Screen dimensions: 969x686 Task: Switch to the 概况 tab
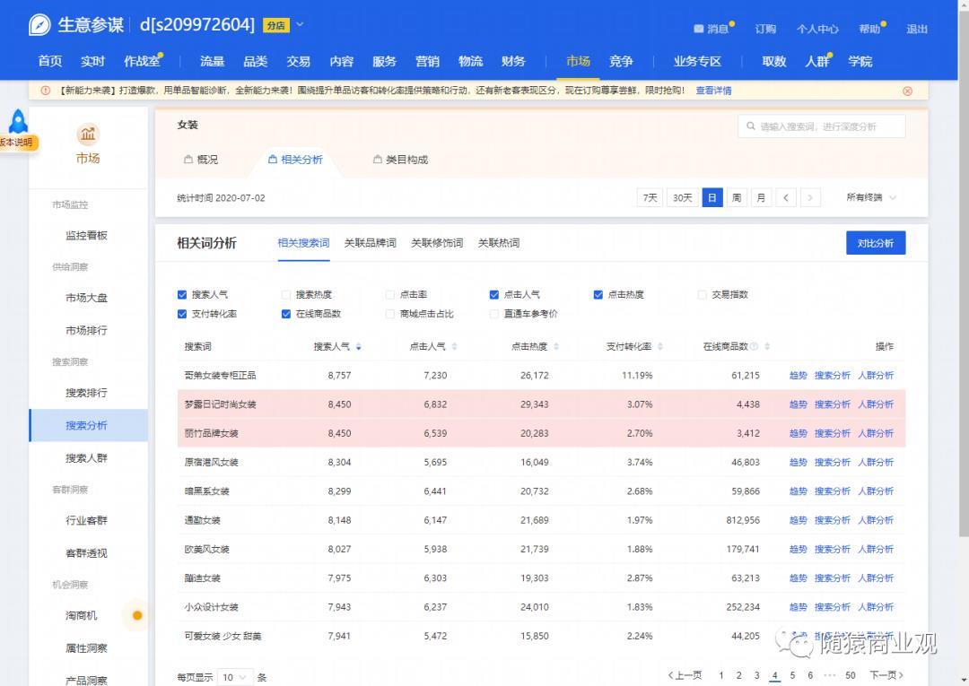201,160
